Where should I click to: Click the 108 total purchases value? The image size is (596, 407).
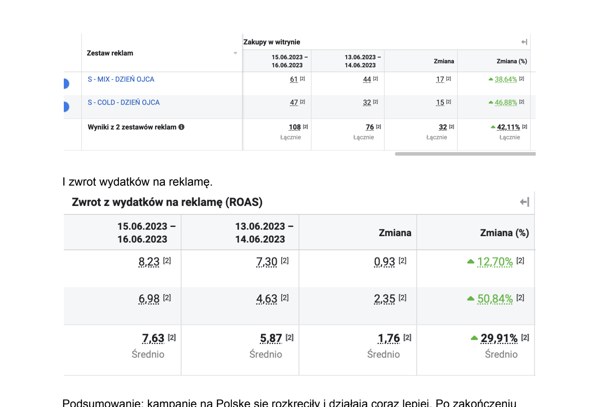click(294, 127)
